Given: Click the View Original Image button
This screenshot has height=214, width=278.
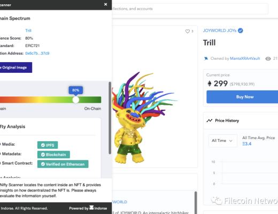Looking at the screenshot, I should click(16, 67).
